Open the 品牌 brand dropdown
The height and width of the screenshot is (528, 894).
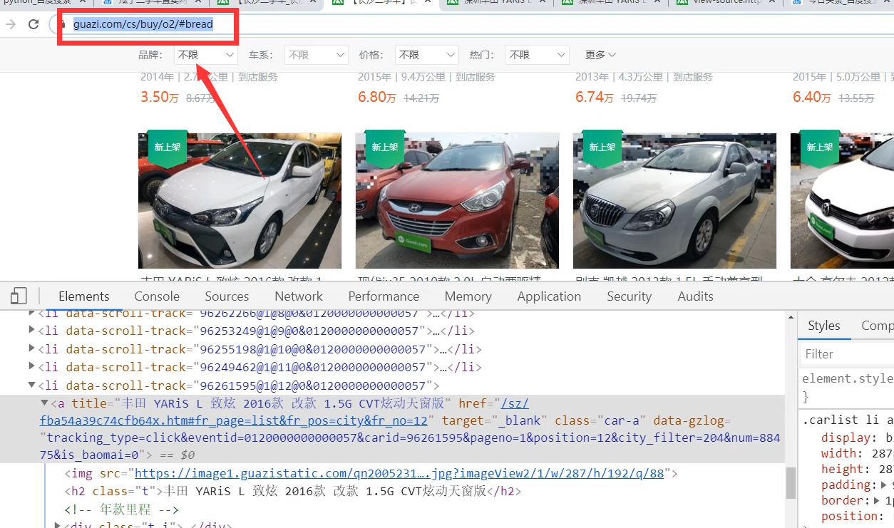click(206, 55)
